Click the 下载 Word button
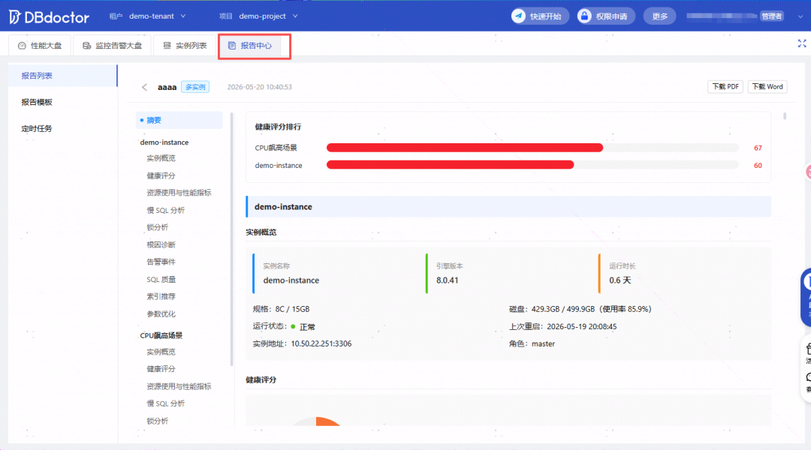This screenshot has width=811, height=450. (767, 87)
